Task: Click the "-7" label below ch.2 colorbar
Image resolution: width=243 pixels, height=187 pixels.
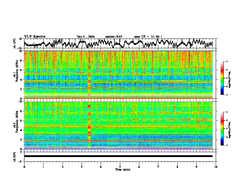Action: (x=226, y=145)
